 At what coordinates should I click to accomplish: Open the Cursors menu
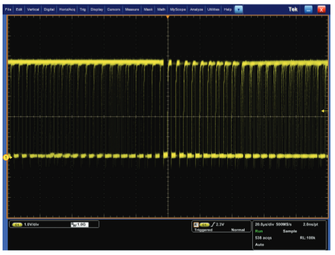pyautogui.click(x=114, y=10)
